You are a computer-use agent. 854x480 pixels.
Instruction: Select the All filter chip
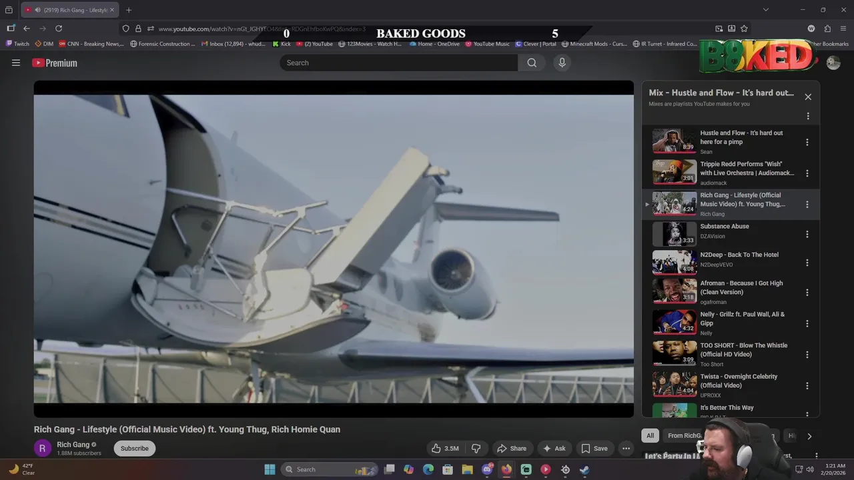(x=651, y=436)
